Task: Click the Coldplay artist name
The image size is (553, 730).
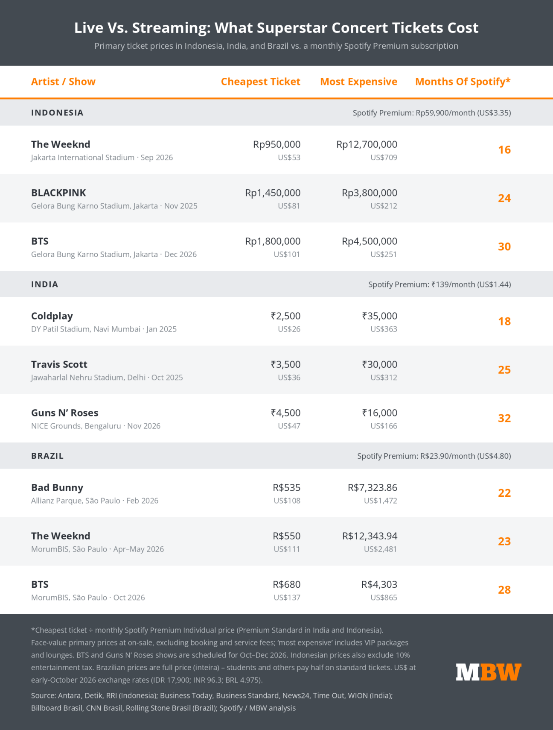Action: point(52,316)
